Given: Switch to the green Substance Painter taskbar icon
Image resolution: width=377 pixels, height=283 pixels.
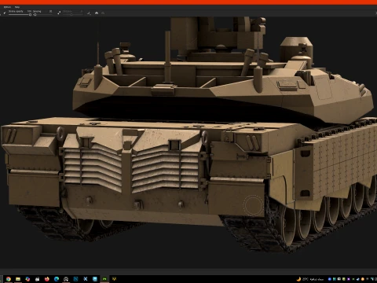Looking at the screenshot, I should (x=104, y=279).
